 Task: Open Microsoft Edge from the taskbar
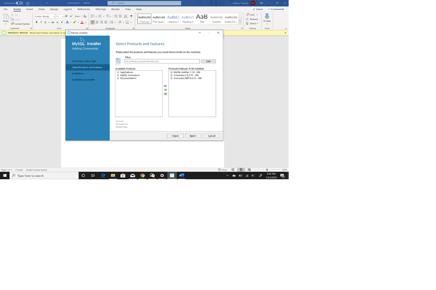[103, 176]
